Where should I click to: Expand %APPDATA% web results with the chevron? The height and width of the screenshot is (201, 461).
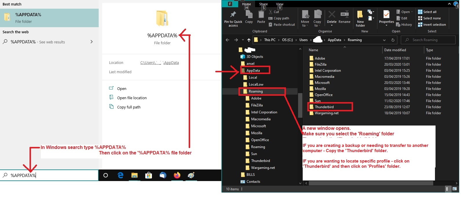[91, 42]
